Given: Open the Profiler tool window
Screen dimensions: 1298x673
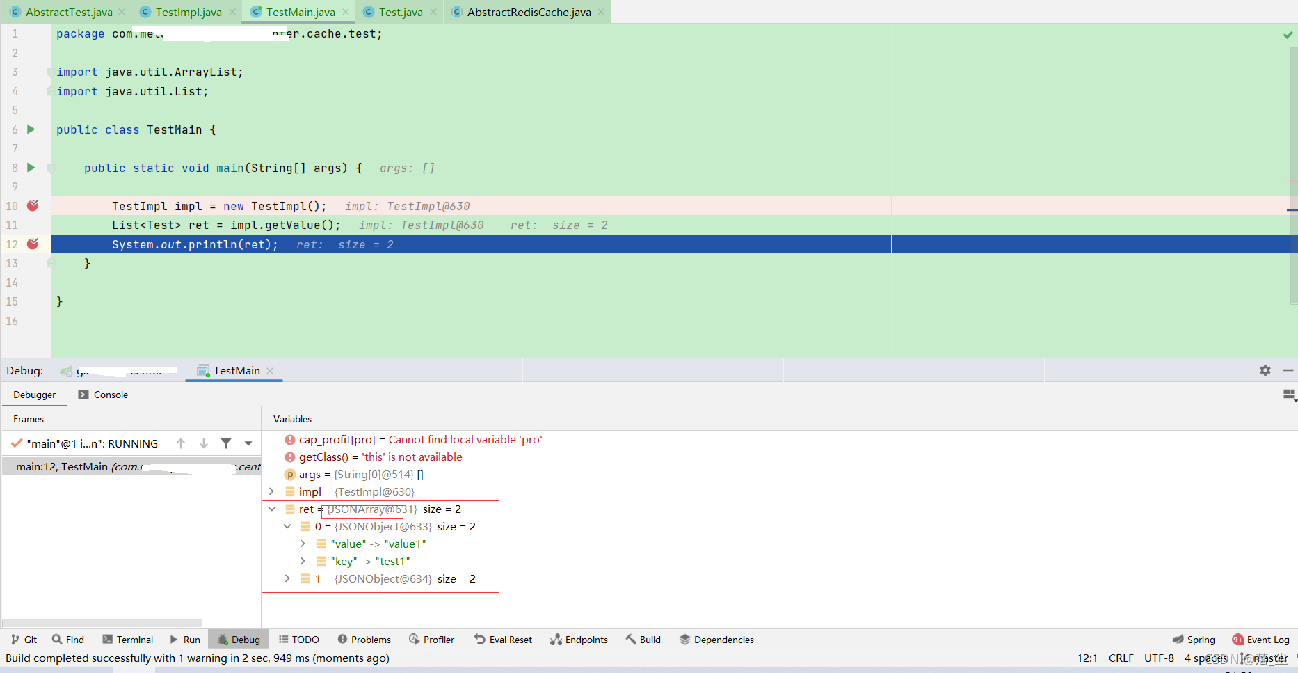Looking at the screenshot, I should (x=431, y=640).
